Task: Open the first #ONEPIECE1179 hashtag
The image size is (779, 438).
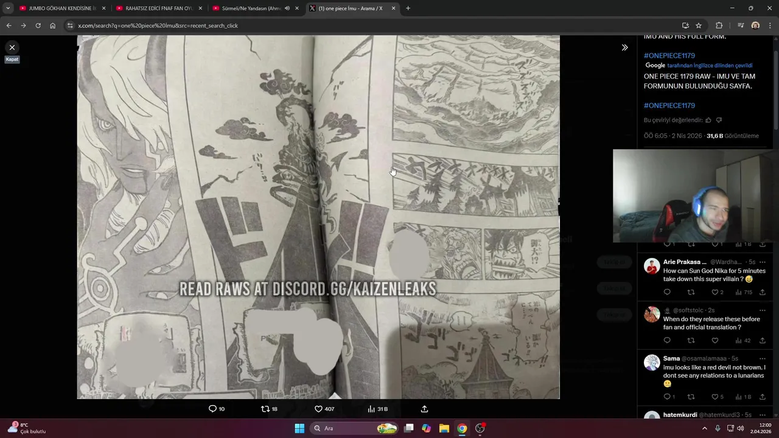Action: click(669, 55)
